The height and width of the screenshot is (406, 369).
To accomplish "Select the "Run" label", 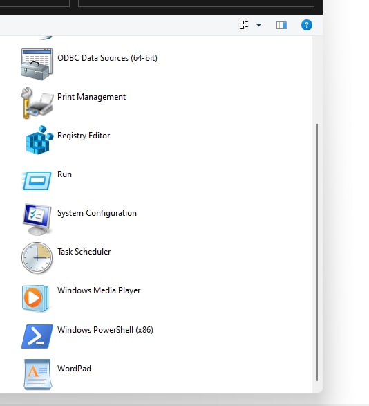I will [64, 174].
